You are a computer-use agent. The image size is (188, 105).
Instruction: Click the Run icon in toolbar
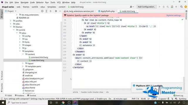(160, 7)
